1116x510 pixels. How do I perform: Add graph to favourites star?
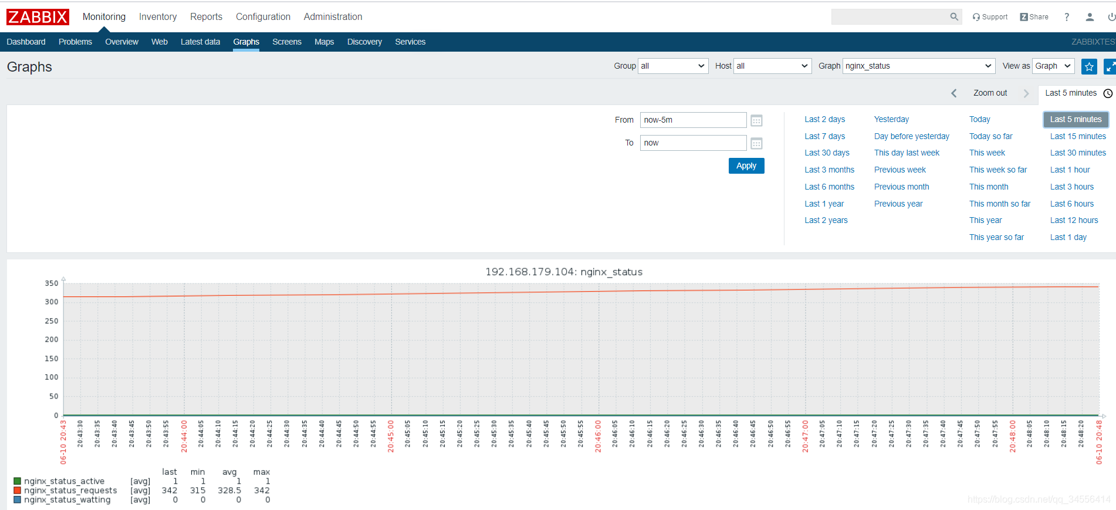[x=1089, y=66]
